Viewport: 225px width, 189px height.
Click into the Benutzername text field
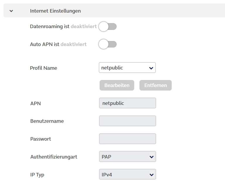point(127,121)
